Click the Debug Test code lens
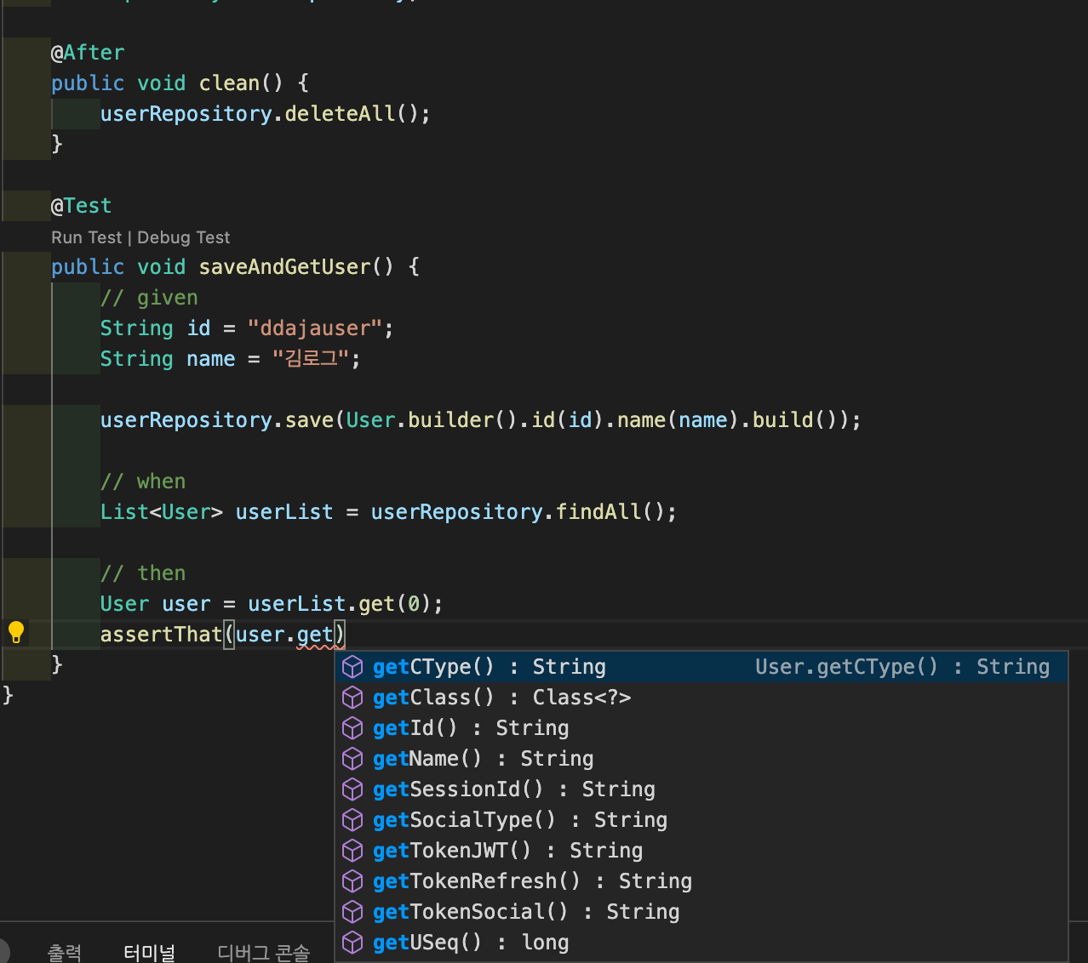1088x963 pixels. tap(184, 237)
